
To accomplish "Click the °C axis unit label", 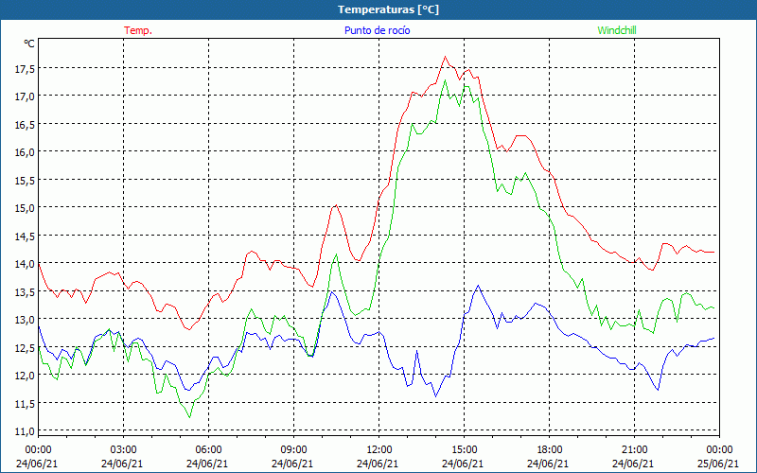I will [29, 44].
